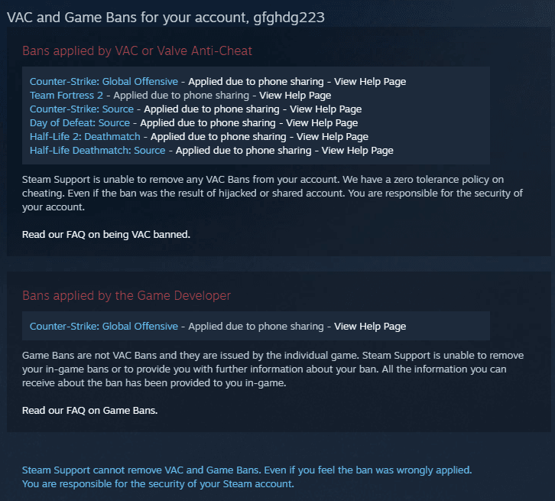Image resolution: width=555 pixels, height=501 pixels.
Task: View Help Page for Day of Defeat: Source
Action: (x=322, y=123)
